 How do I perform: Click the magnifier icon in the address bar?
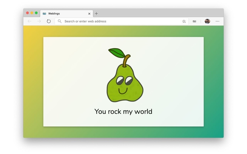60,21
